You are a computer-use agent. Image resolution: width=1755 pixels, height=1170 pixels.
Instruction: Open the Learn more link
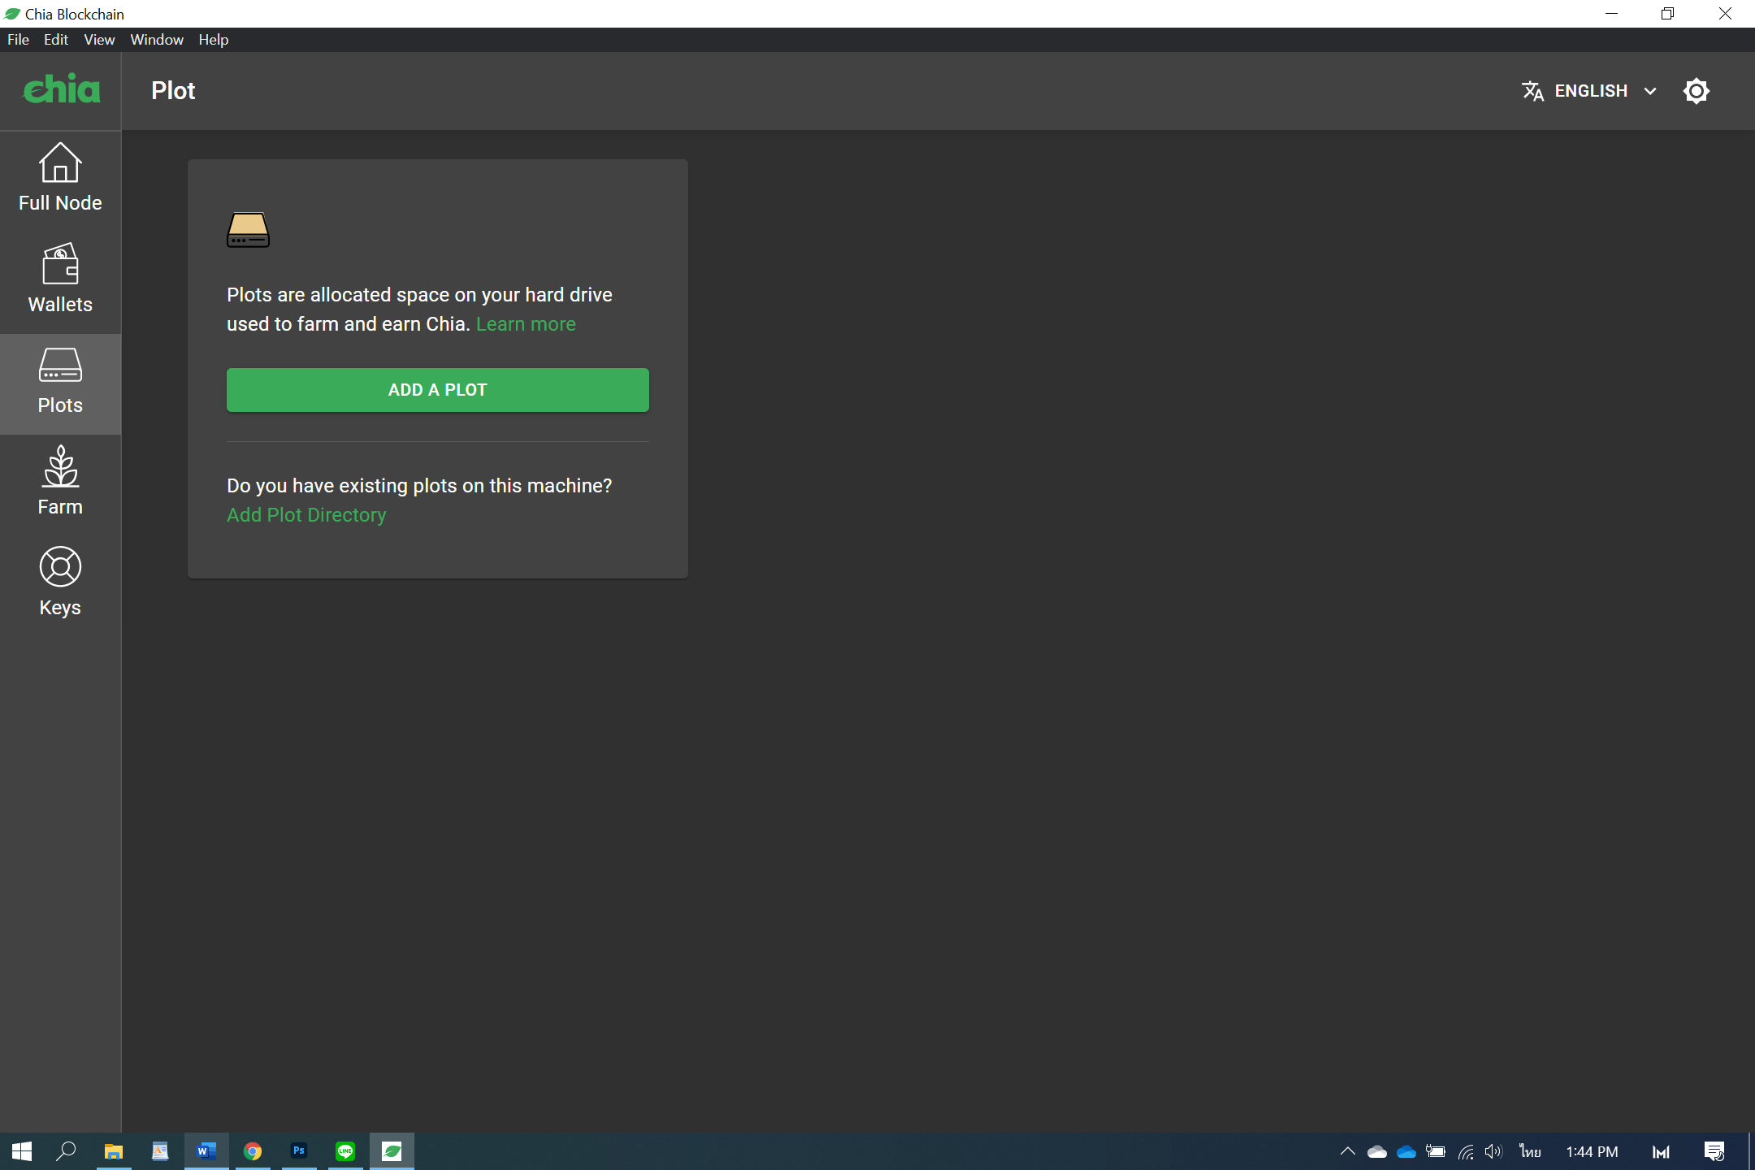coord(526,324)
